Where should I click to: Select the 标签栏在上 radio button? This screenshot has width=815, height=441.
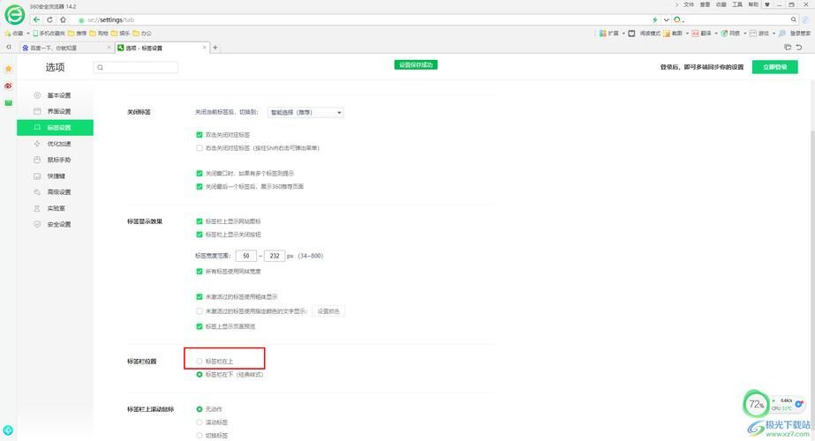coord(200,361)
